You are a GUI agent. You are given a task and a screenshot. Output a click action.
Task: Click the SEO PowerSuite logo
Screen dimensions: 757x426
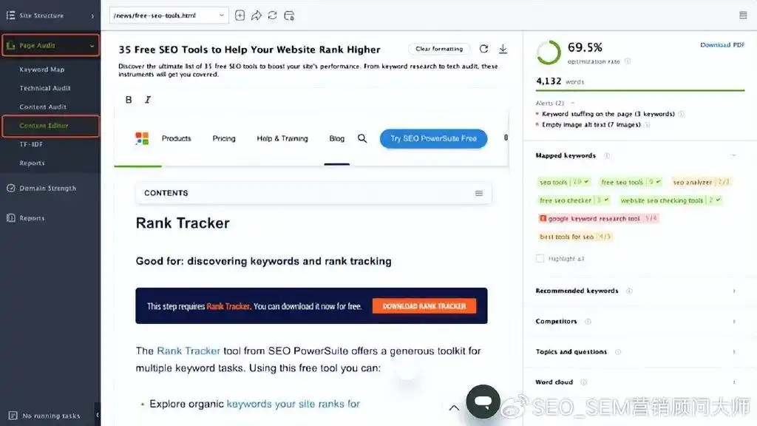coord(142,138)
